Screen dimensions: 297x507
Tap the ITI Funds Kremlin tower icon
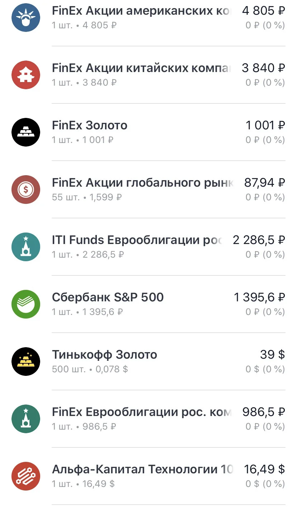coord(26,247)
